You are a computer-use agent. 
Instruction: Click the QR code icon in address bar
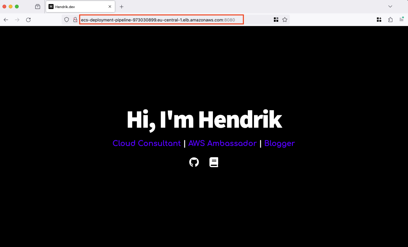(x=276, y=20)
